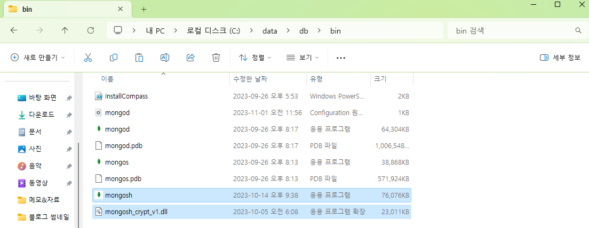Select the bin tab
Viewport: 589px width, 228px height.
[68, 9]
